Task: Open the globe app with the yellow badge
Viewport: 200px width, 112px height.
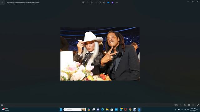Action: coord(121,109)
